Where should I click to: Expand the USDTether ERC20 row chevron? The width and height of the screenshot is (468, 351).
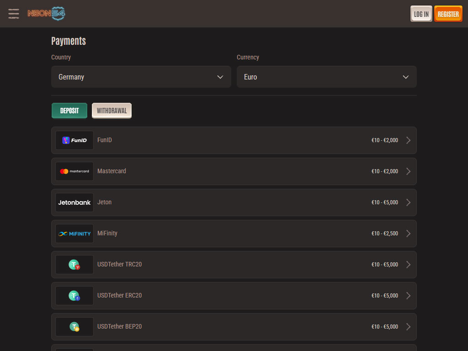tap(408, 296)
